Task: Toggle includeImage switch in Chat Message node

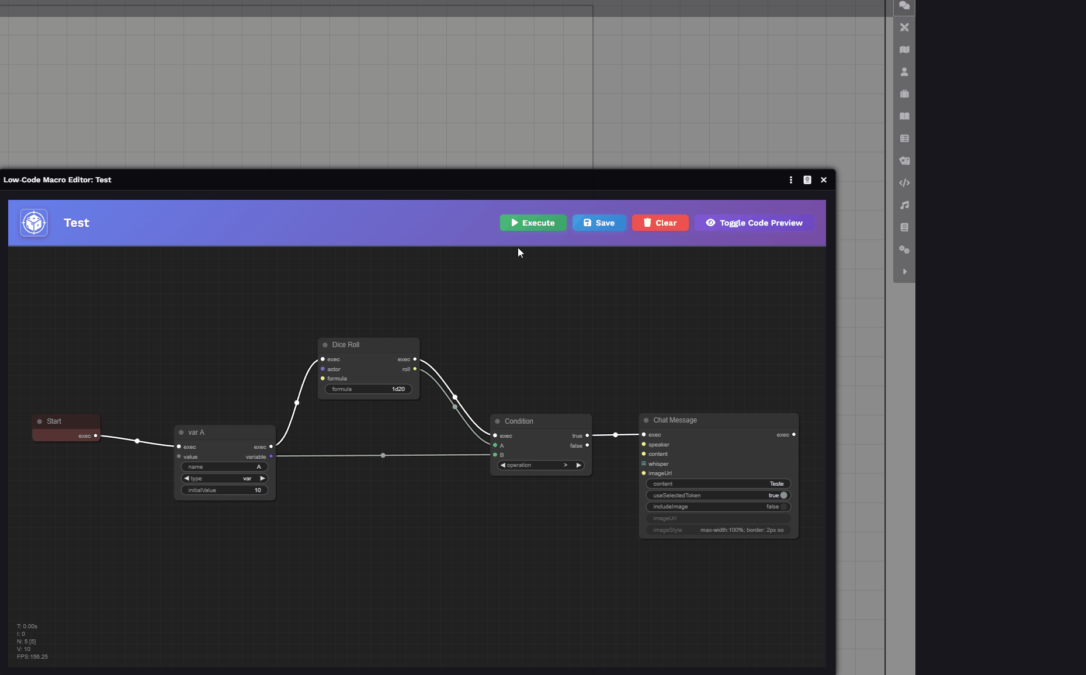Action: (x=783, y=507)
